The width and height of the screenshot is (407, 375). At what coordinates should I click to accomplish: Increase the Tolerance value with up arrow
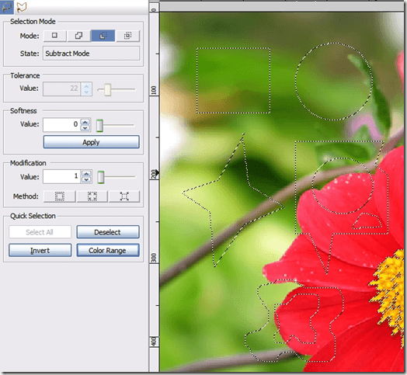click(86, 85)
